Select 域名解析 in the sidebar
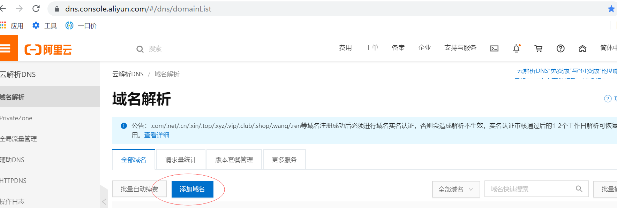The width and height of the screenshot is (617, 208). [50, 97]
